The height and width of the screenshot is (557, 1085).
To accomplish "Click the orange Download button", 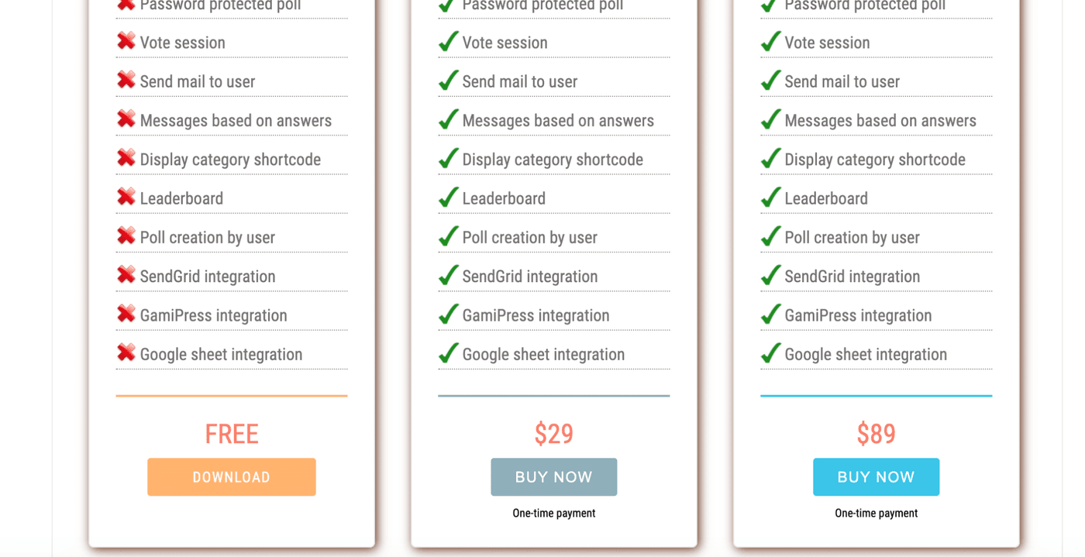I will (x=231, y=477).
